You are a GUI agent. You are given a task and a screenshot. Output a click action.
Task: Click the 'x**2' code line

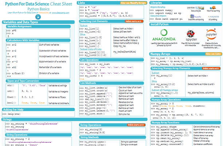pyautogui.click(x=12, y=62)
